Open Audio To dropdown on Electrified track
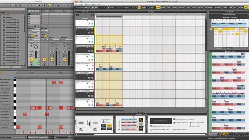249x140 pixels. [34, 39]
